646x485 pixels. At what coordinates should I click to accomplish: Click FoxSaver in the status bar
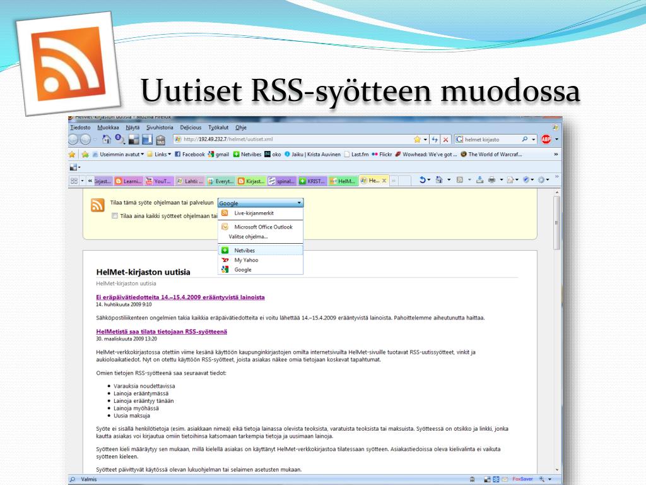tap(522, 479)
